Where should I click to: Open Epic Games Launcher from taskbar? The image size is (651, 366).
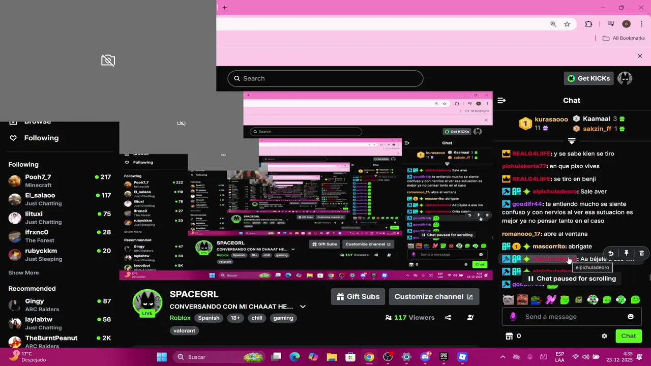pyautogui.click(x=443, y=357)
